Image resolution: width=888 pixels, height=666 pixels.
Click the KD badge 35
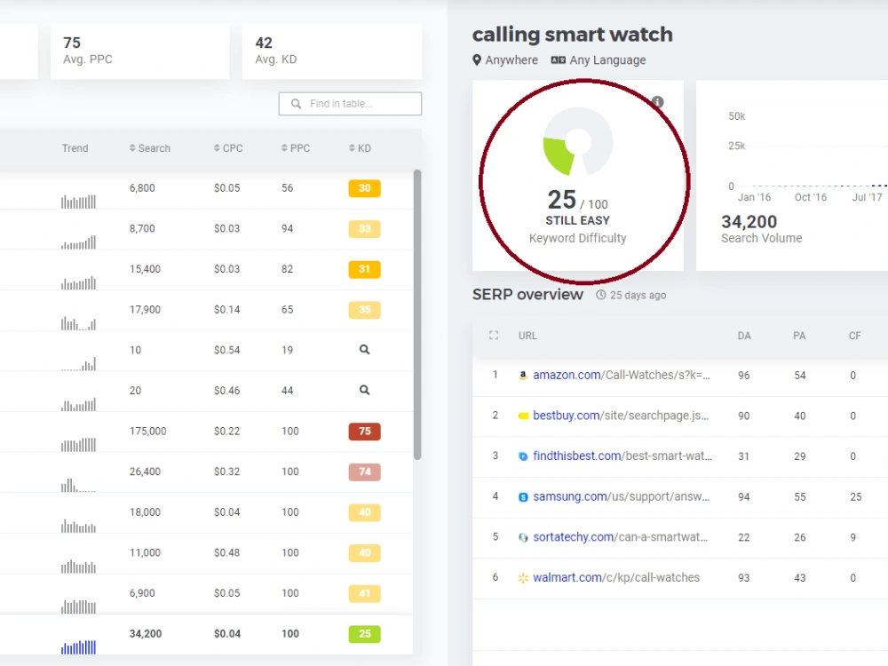coord(365,310)
